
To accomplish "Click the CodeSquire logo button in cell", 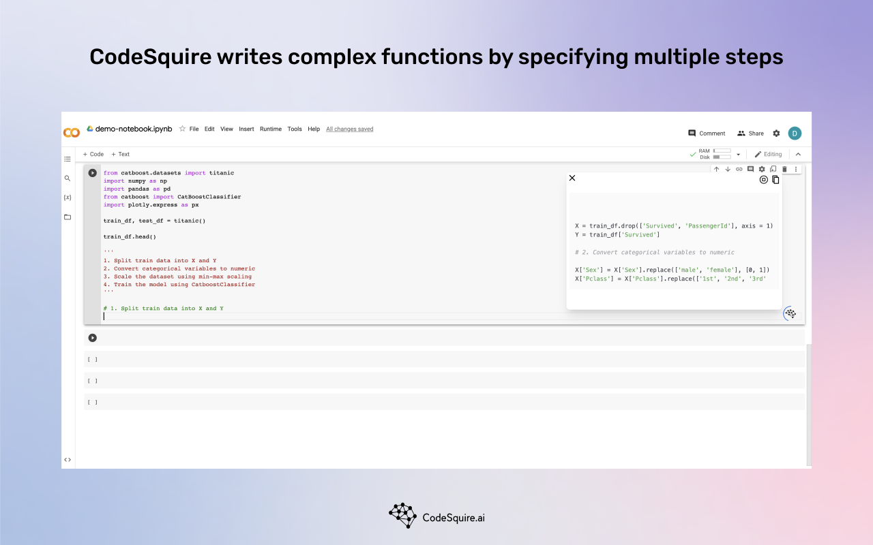I will click(x=790, y=313).
